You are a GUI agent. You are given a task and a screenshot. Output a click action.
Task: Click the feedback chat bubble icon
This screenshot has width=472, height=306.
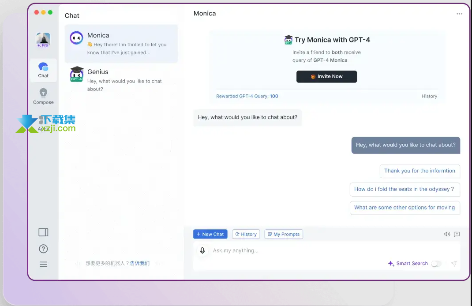pos(457,234)
